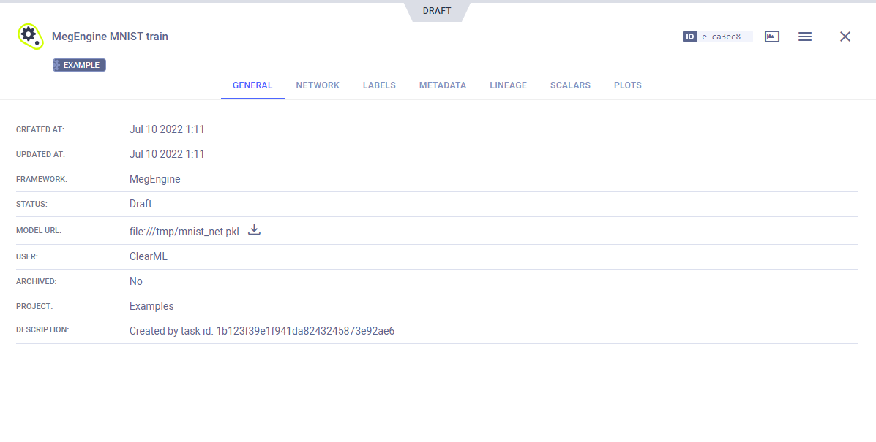
Task: View the LINEAGE tab
Action: 508,85
